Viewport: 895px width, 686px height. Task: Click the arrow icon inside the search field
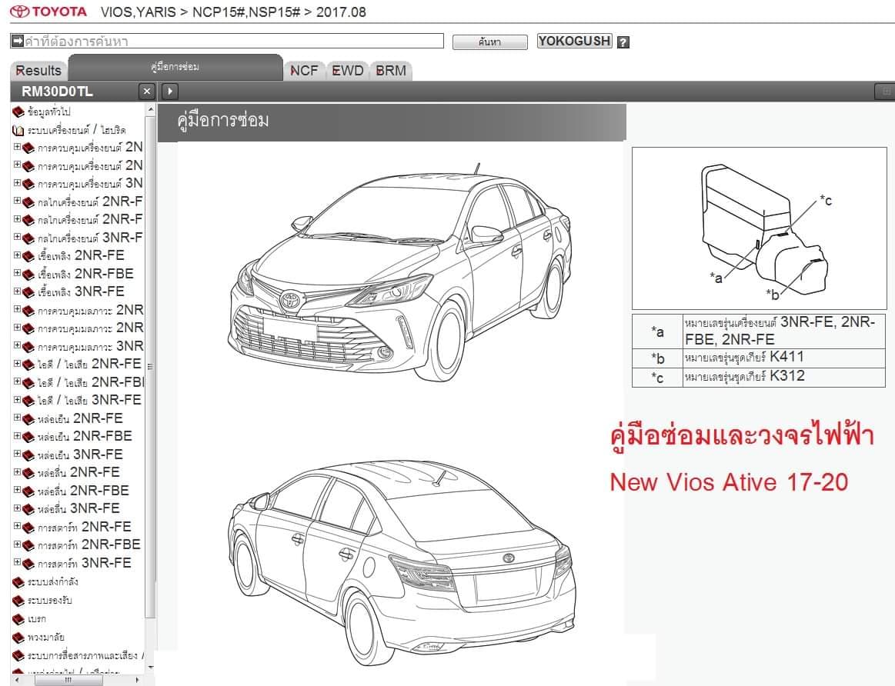point(17,41)
